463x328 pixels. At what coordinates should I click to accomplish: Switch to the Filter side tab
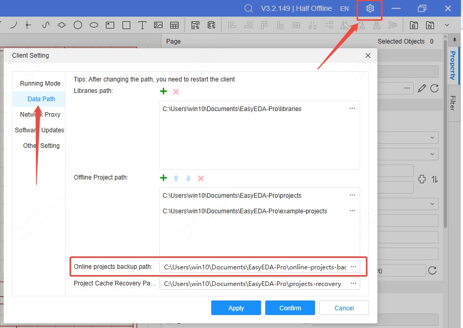click(x=453, y=103)
